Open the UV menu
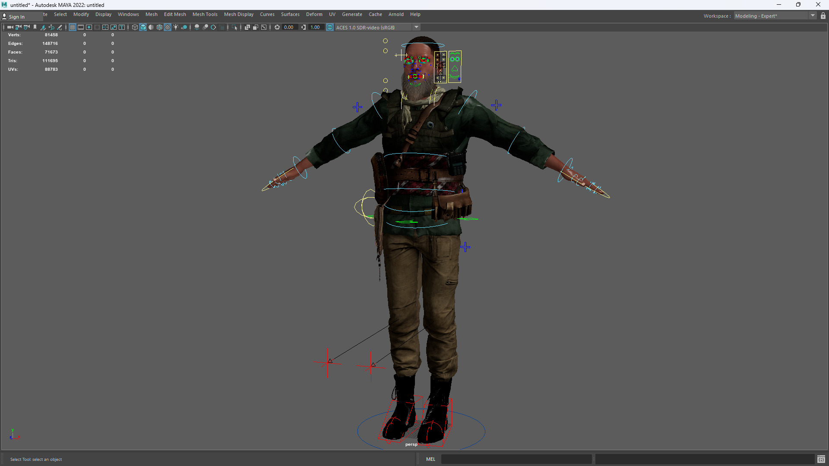This screenshot has height=466, width=829. (332, 14)
